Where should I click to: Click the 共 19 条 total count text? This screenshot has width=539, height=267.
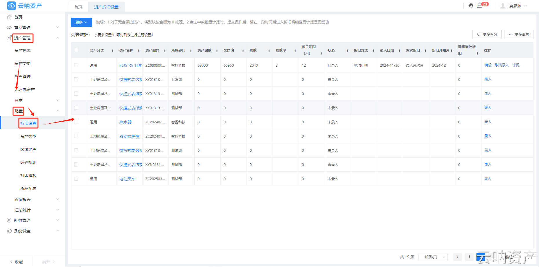point(407,257)
